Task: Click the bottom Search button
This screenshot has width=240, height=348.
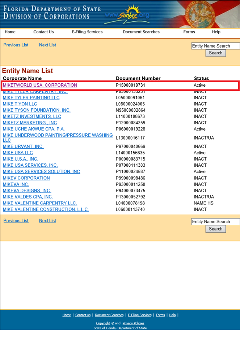Action: [216, 229]
